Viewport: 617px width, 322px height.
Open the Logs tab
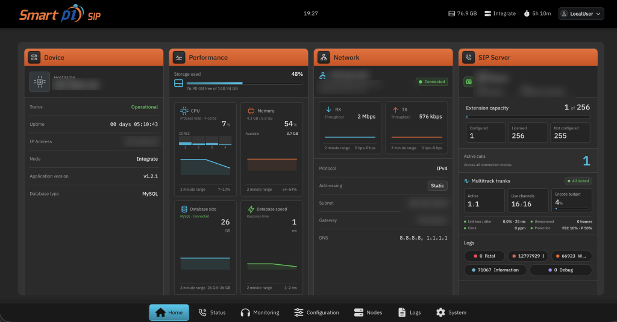[410, 312]
